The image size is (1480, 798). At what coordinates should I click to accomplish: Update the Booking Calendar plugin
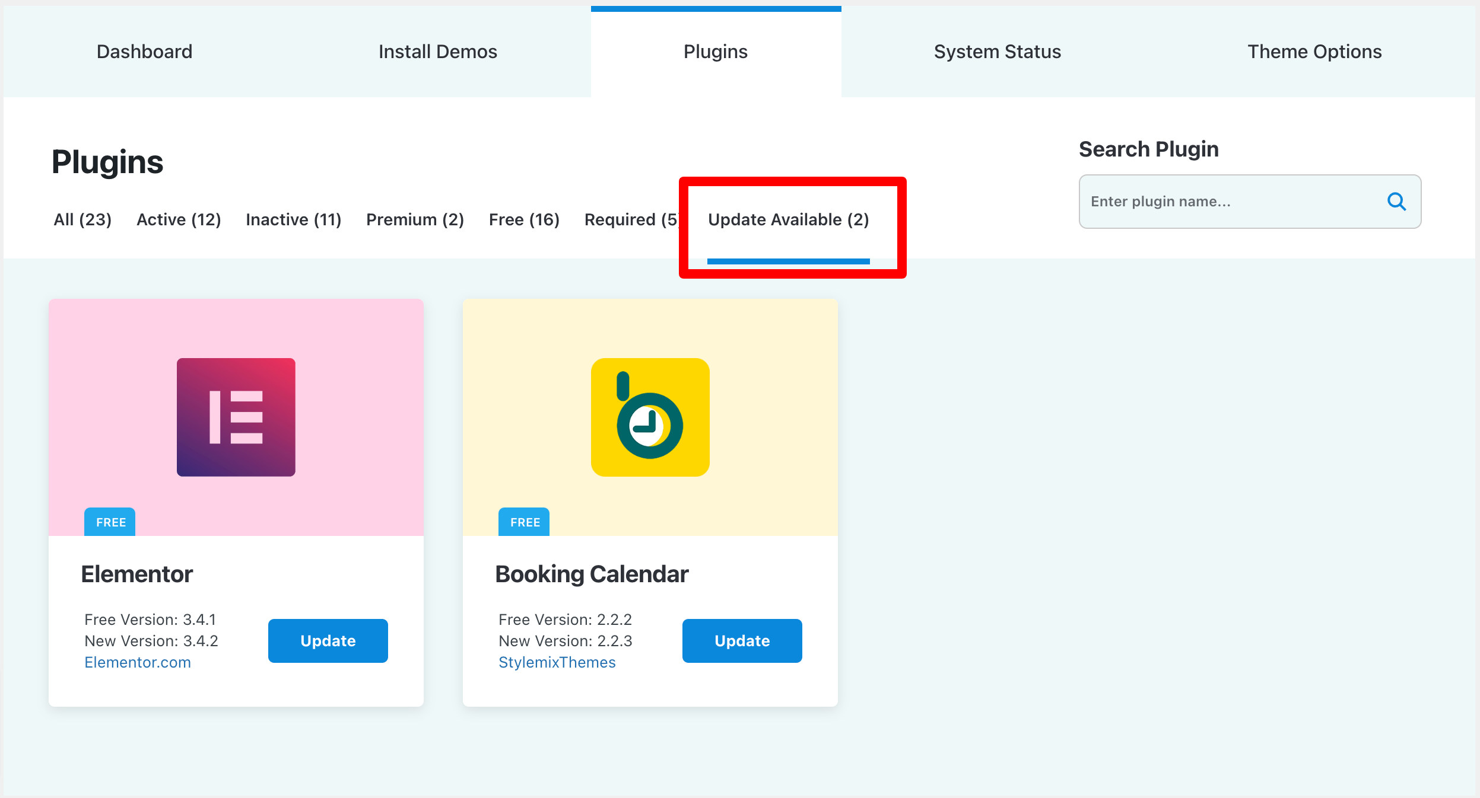pos(742,641)
